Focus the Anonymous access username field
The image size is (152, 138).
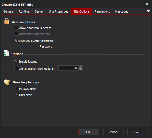[82, 39]
